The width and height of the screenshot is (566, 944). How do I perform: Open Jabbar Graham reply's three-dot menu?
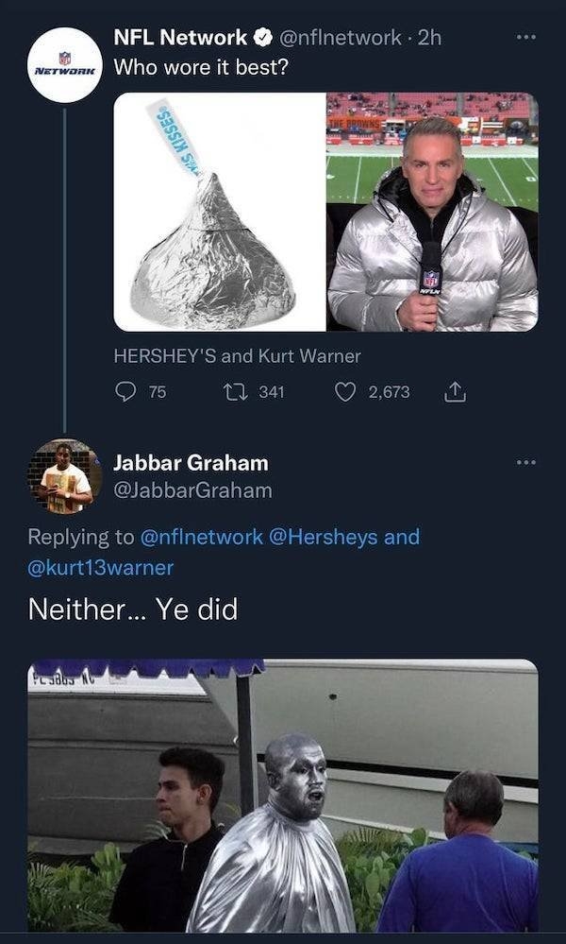tap(526, 463)
